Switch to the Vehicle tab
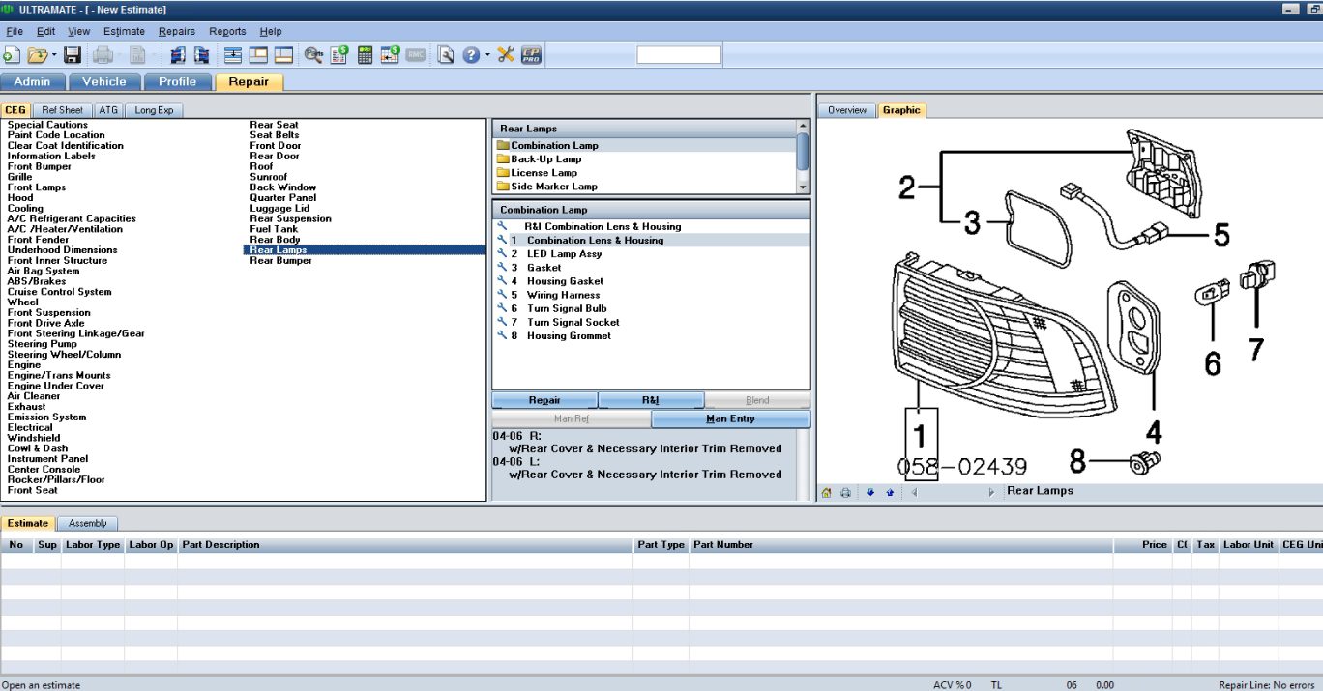This screenshot has height=691, width=1323. [104, 82]
